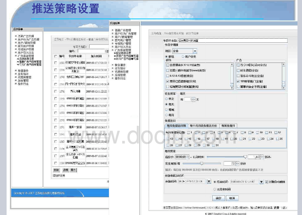Click the 节目单名称 column header
302x215 pixels.
75,56
